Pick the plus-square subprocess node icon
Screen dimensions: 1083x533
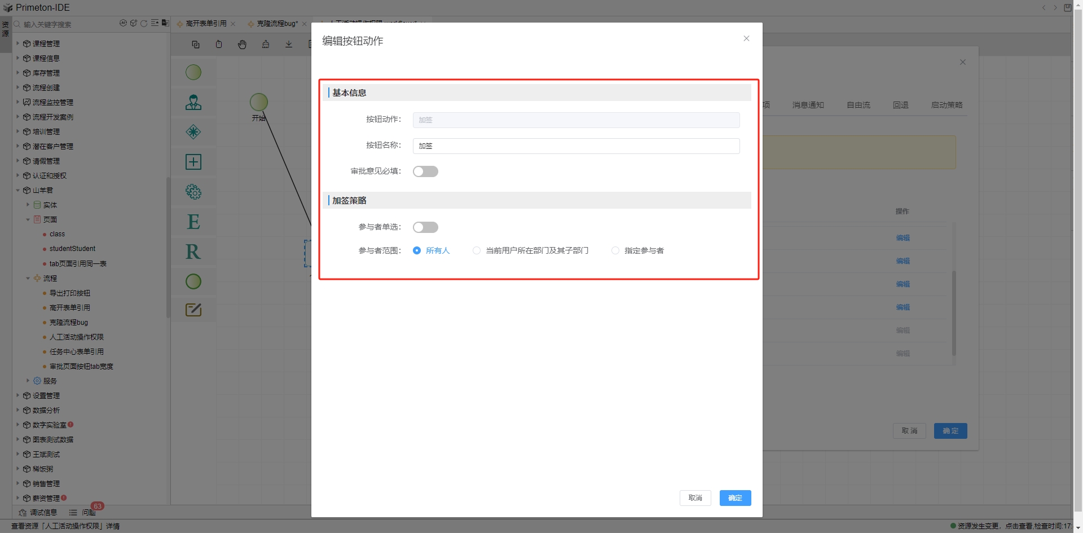click(193, 162)
